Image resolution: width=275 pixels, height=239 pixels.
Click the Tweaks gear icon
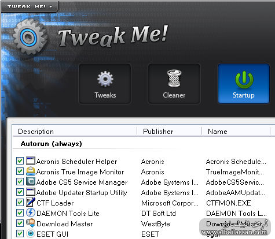click(105, 79)
